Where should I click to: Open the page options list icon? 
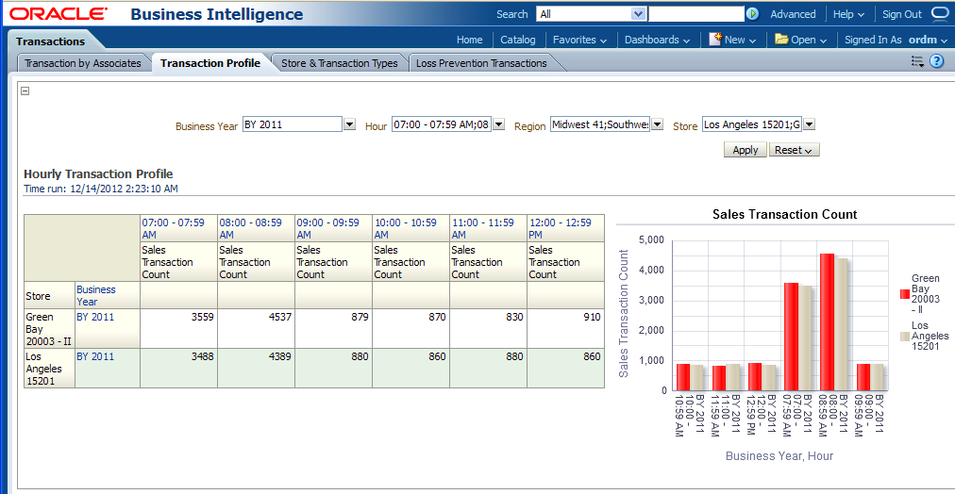coord(916,61)
